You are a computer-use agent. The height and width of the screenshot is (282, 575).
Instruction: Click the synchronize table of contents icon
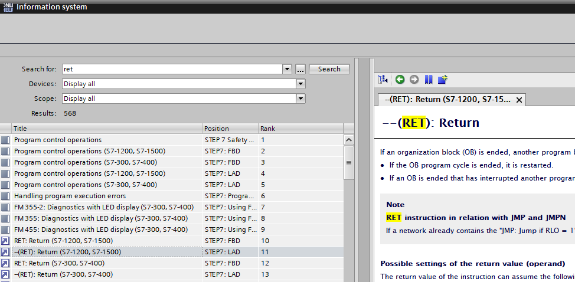(x=383, y=79)
